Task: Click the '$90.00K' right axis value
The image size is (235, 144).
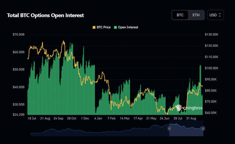Action: [210, 79]
